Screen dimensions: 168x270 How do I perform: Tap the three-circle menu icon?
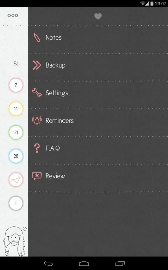(13, 15)
